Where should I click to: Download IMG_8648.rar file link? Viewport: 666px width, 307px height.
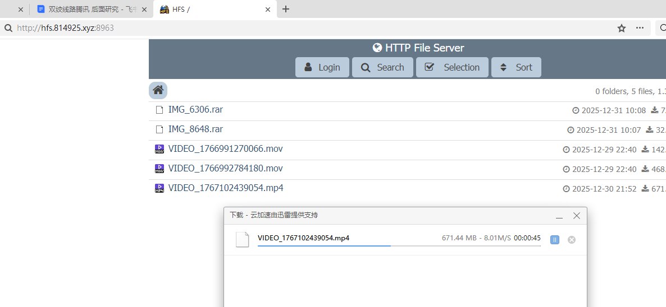pos(195,129)
